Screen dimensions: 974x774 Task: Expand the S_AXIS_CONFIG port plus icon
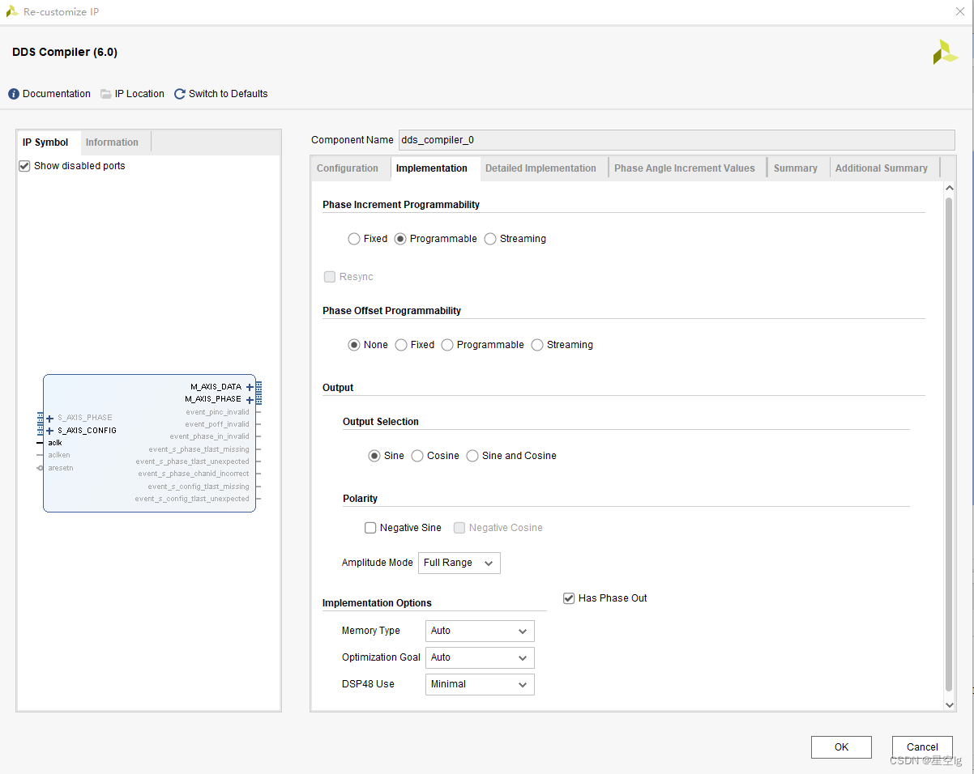[x=49, y=431]
